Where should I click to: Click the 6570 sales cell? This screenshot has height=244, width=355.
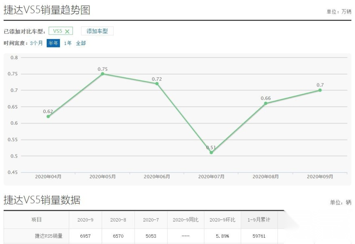tap(118, 237)
